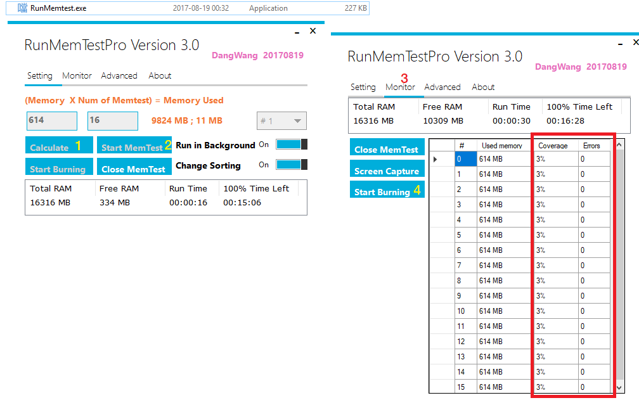Click the RunMemtest.exe file icon

pyautogui.click(x=22, y=8)
